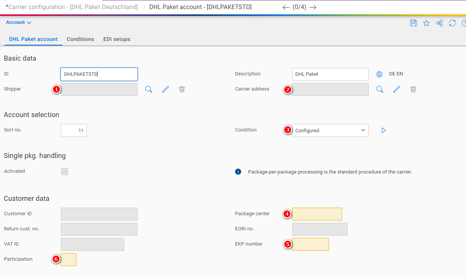Expand the Condition Configured dropdown
This screenshot has width=466, height=277.
(330, 130)
